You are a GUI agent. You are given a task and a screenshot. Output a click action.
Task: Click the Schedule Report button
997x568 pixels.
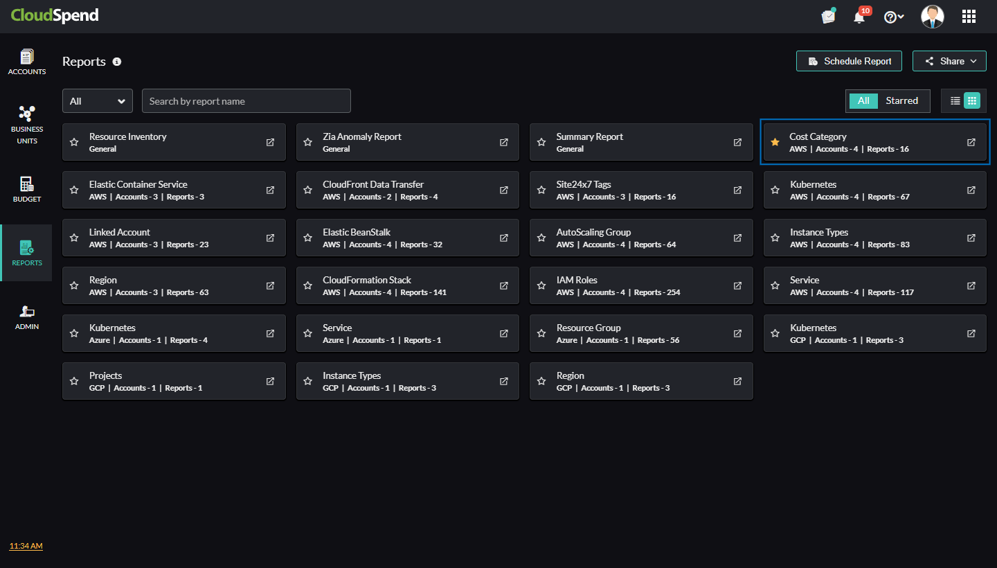[850, 61]
